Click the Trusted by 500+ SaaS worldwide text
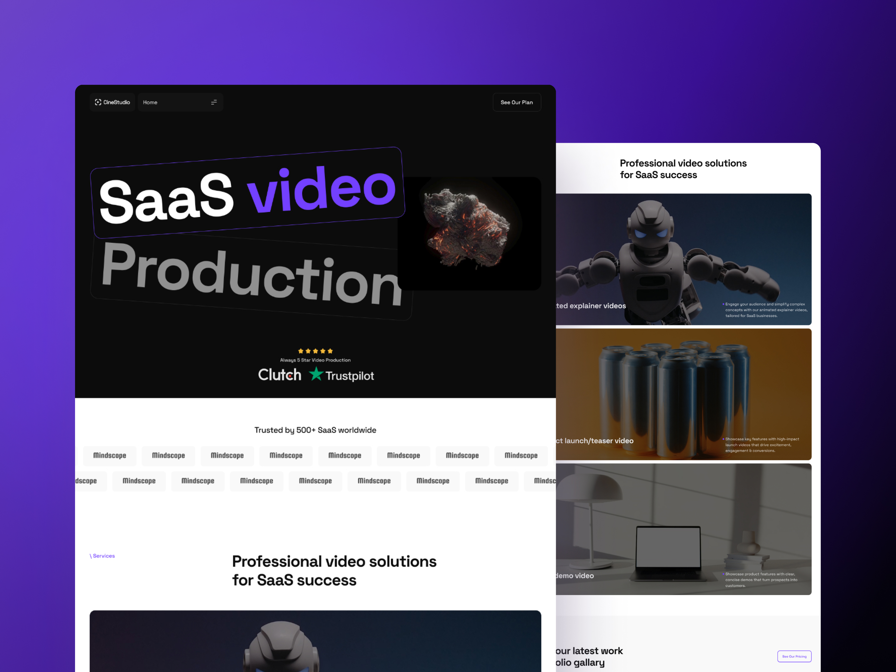Image resolution: width=896 pixels, height=672 pixels. 315,430
